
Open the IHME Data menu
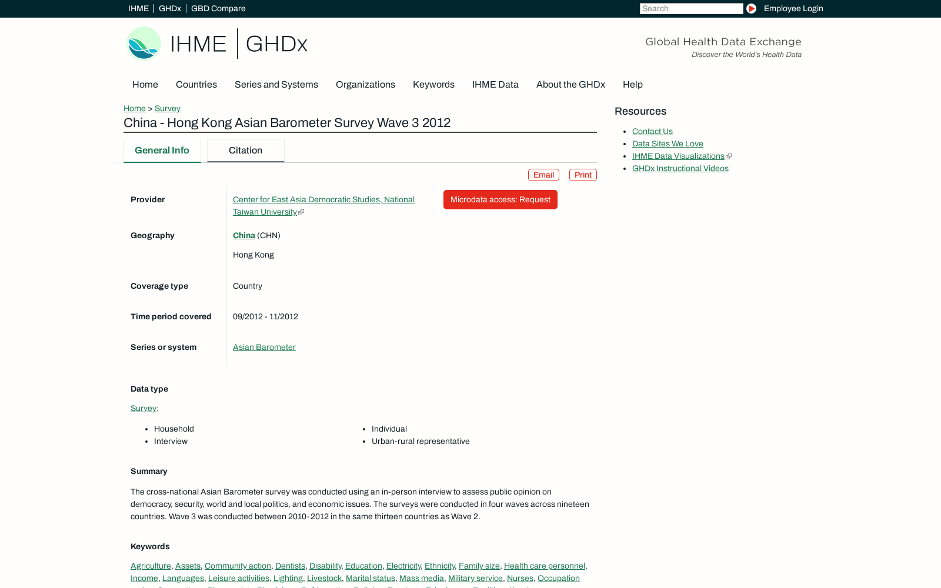tap(495, 85)
